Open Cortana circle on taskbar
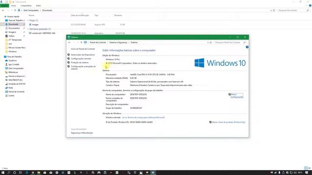 [x=15, y=173]
